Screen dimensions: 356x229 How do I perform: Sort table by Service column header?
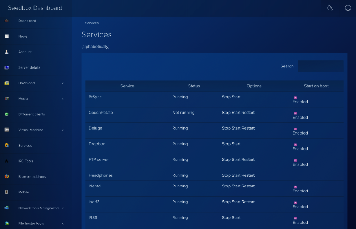click(x=127, y=86)
